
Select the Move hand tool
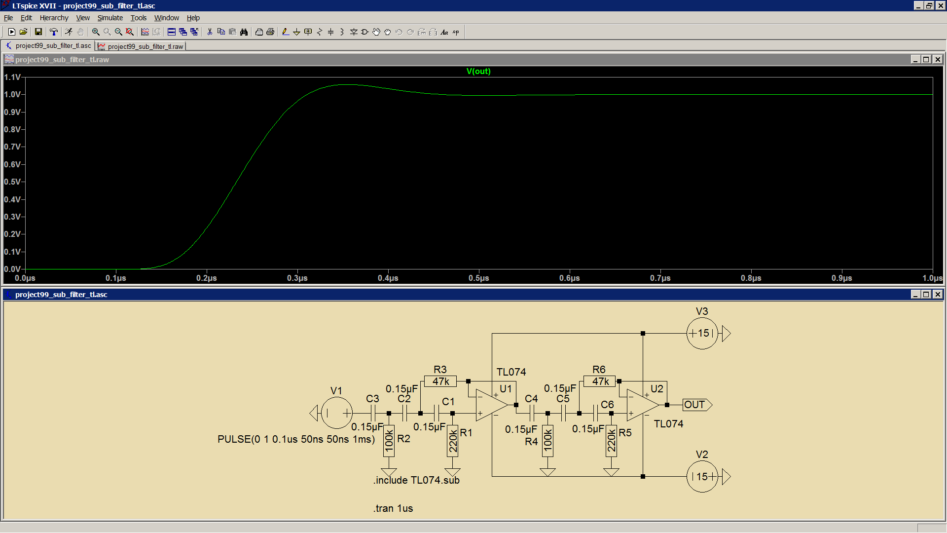pyautogui.click(x=376, y=32)
